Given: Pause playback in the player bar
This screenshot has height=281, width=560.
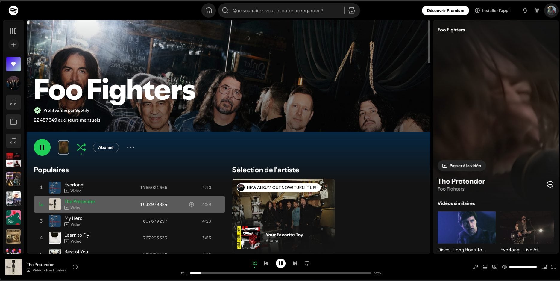Looking at the screenshot, I should [x=280, y=263].
